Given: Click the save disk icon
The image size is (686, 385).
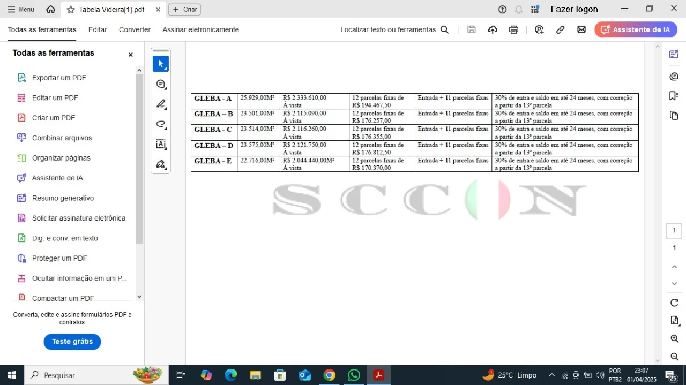Looking at the screenshot, I should pyautogui.click(x=472, y=30).
